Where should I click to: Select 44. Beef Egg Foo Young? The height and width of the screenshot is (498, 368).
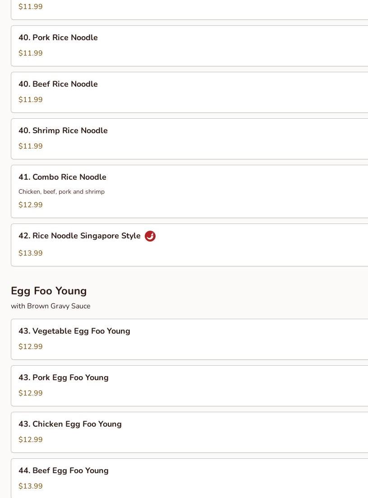[64, 471]
